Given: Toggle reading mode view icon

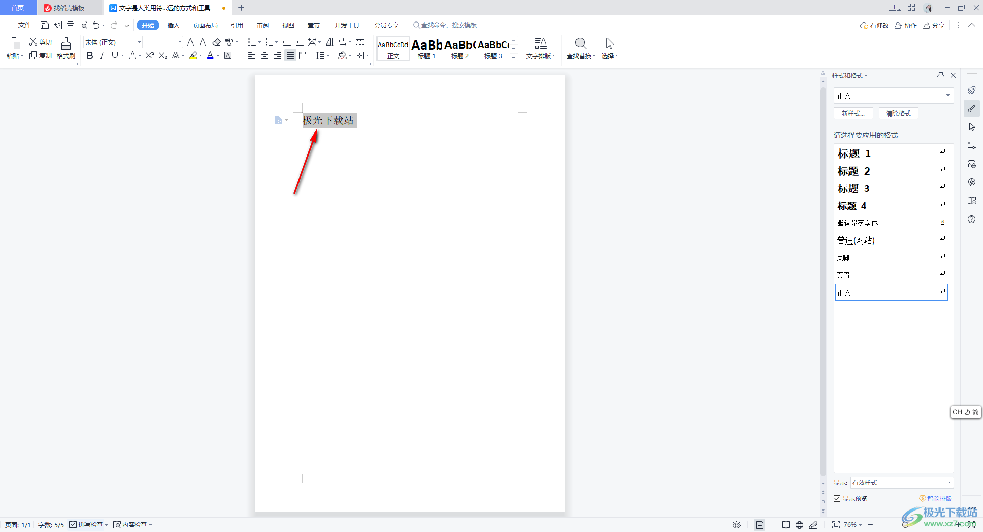Looking at the screenshot, I should click(x=786, y=525).
